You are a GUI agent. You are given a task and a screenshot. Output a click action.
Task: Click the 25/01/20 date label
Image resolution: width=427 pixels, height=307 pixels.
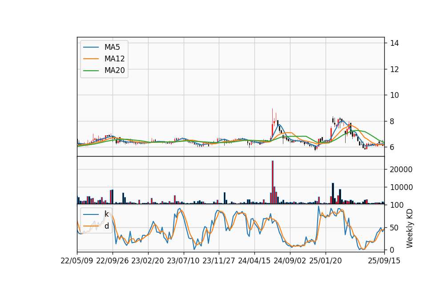coord(326,261)
